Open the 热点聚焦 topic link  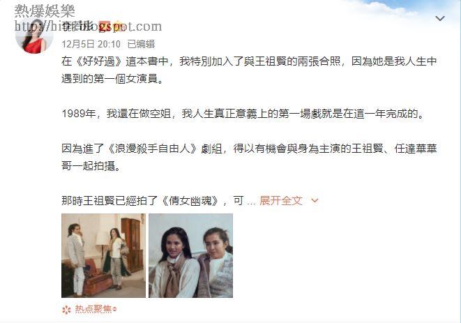tap(93, 309)
